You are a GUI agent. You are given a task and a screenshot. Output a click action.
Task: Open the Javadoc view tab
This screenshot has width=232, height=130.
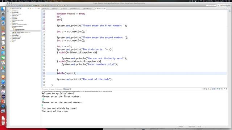click(52, 89)
